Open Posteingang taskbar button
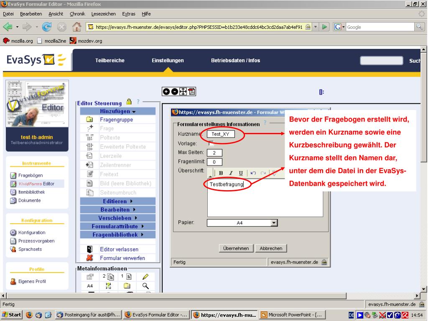428x321 pixels. 89,315
